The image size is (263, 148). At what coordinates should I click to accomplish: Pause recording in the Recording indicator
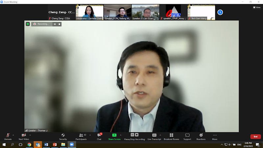click(x=55, y=24)
